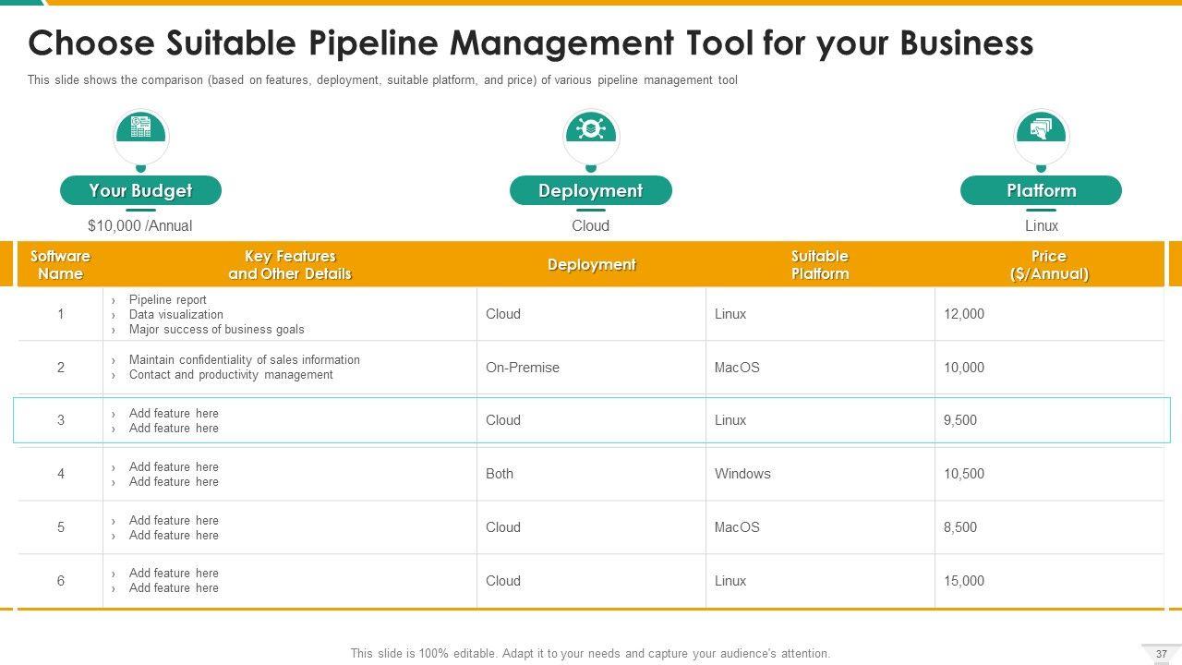
Task: Click the $10,000 /Annual budget text
Action: 140,225
